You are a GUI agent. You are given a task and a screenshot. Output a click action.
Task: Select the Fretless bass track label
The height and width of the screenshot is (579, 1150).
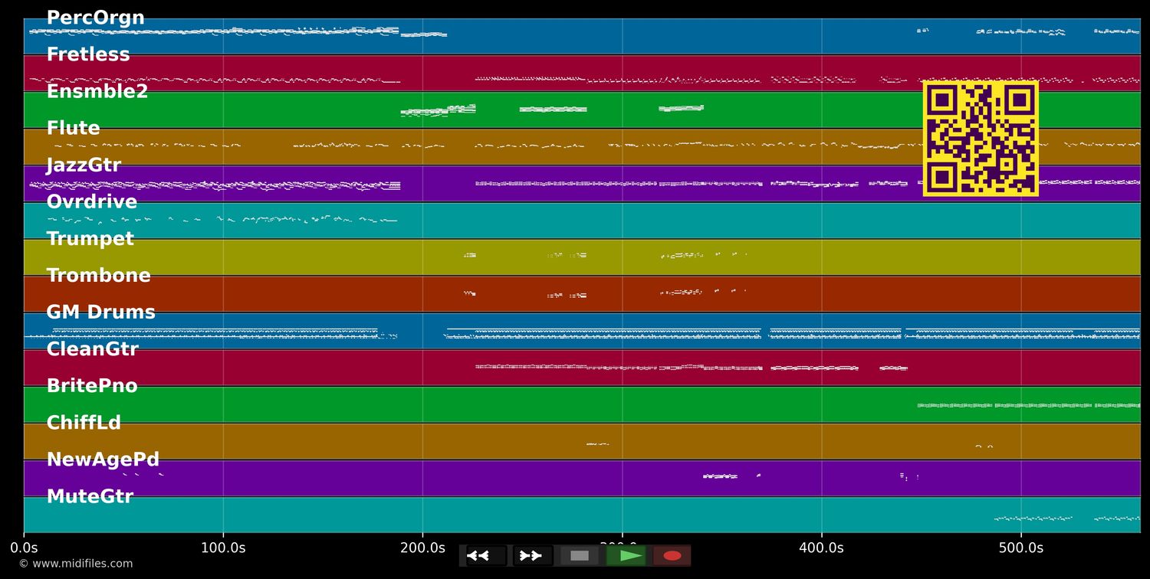coord(88,54)
